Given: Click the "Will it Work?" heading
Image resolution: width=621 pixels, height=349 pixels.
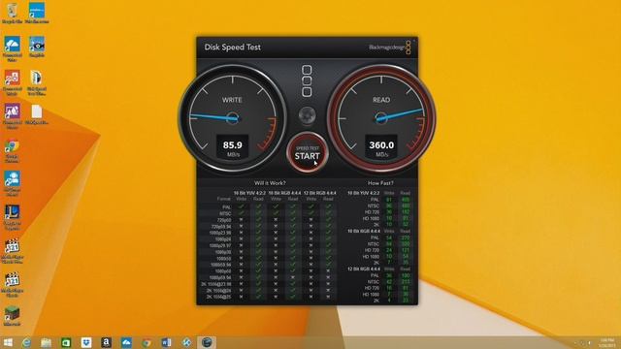Looking at the screenshot, I should (270, 183).
